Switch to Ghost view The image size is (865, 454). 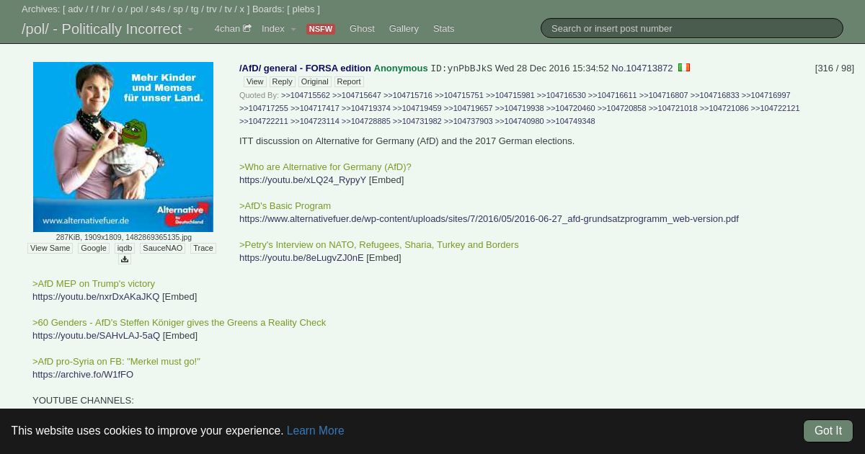point(362,29)
